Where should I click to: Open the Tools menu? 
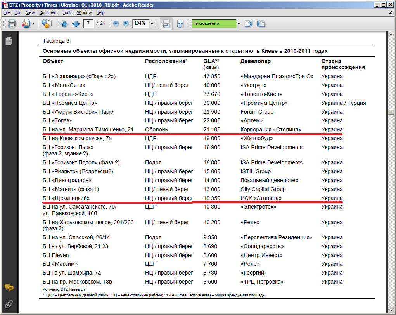pyautogui.click(x=67, y=12)
